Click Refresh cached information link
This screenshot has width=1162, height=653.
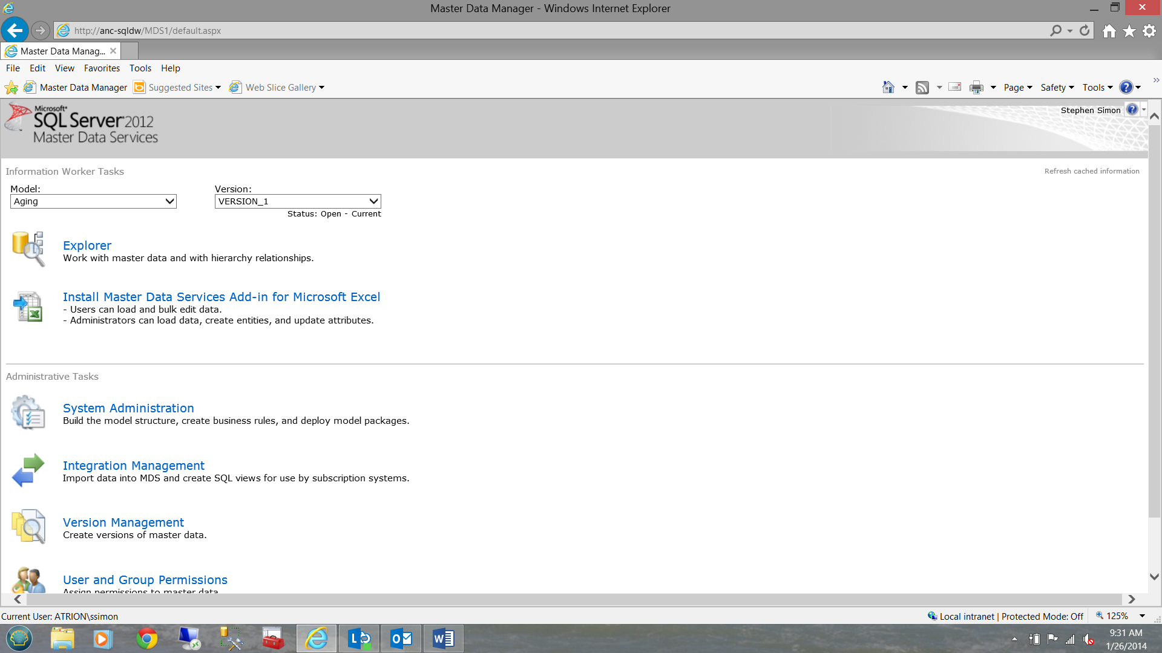tap(1091, 171)
